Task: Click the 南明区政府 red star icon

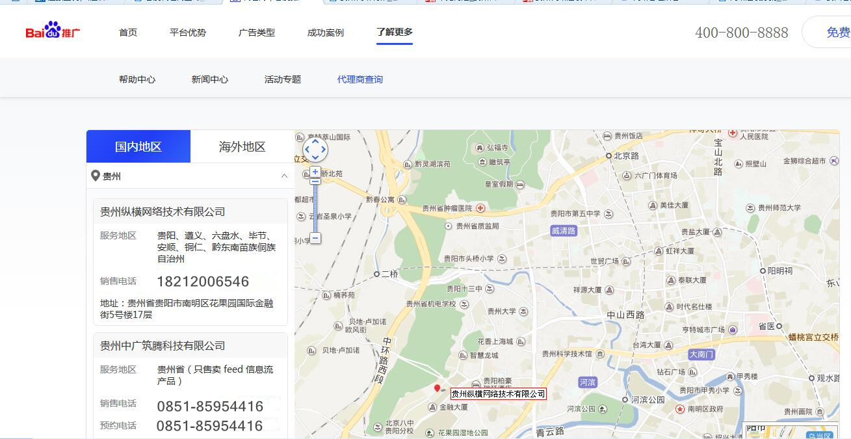Action: point(679,409)
